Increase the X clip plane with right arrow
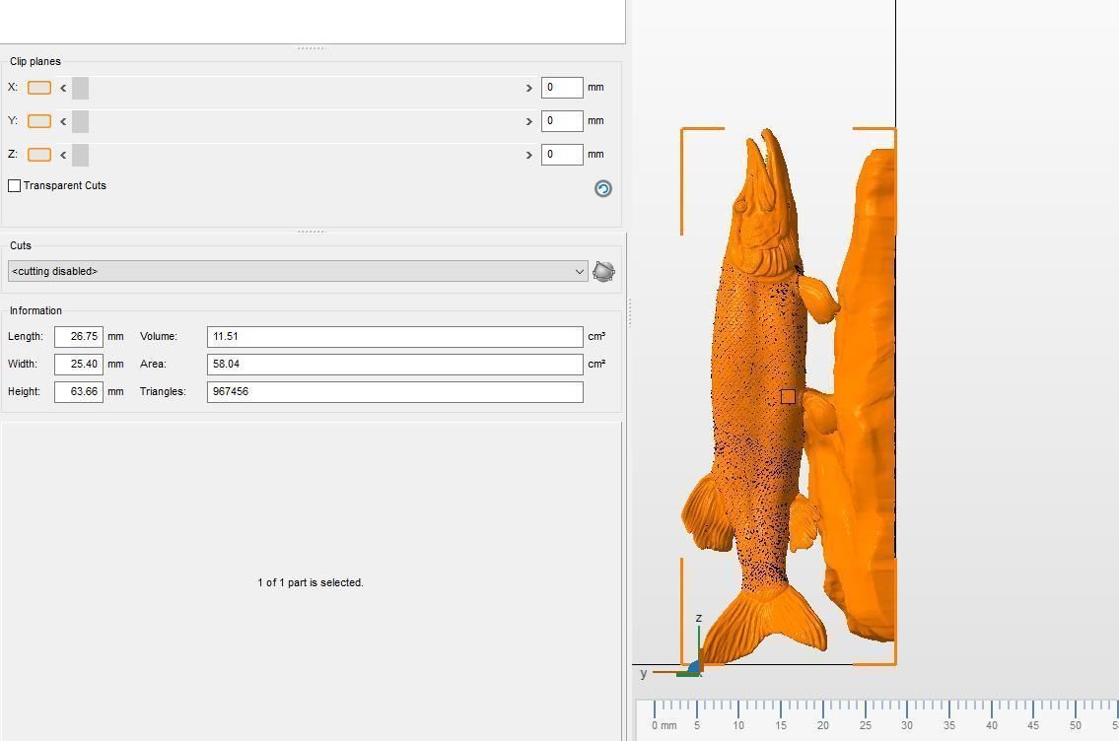The image size is (1119, 741). (x=528, y=88)
